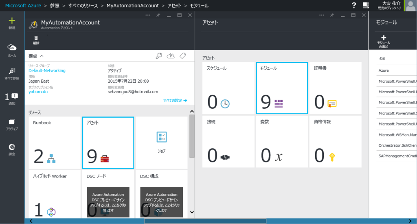Click the Name (名前) column header in Modules

[382, 59]
